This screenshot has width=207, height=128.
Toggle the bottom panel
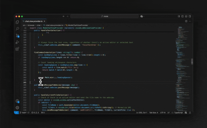tap(186, 16)
